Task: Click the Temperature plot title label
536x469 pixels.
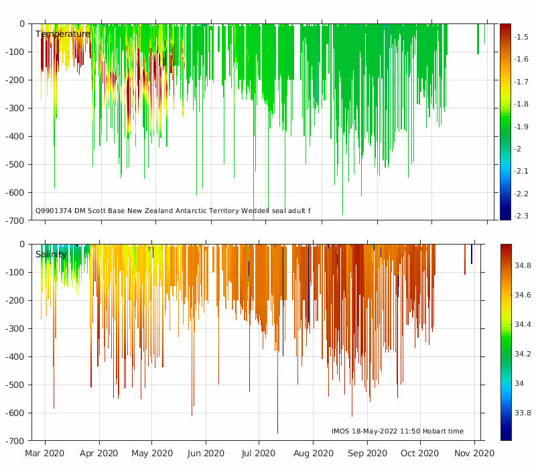Action: [63, 34]
